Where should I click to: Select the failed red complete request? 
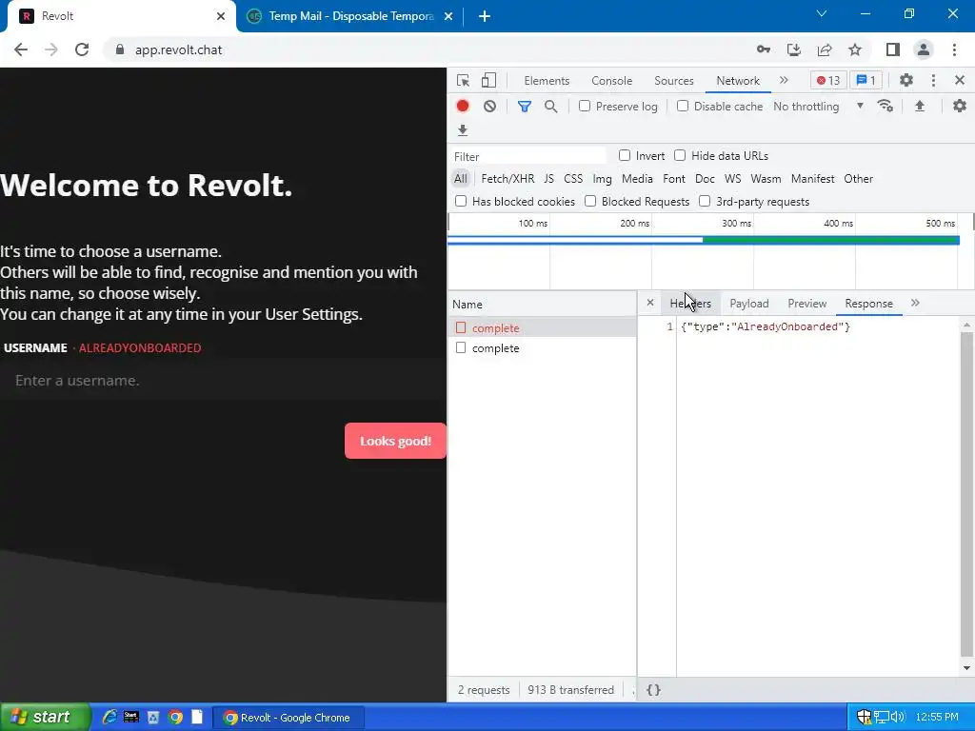(542, 327)
